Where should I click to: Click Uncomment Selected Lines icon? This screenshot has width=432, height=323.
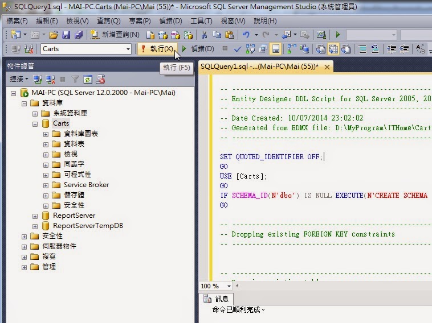[x=375, y=49]
